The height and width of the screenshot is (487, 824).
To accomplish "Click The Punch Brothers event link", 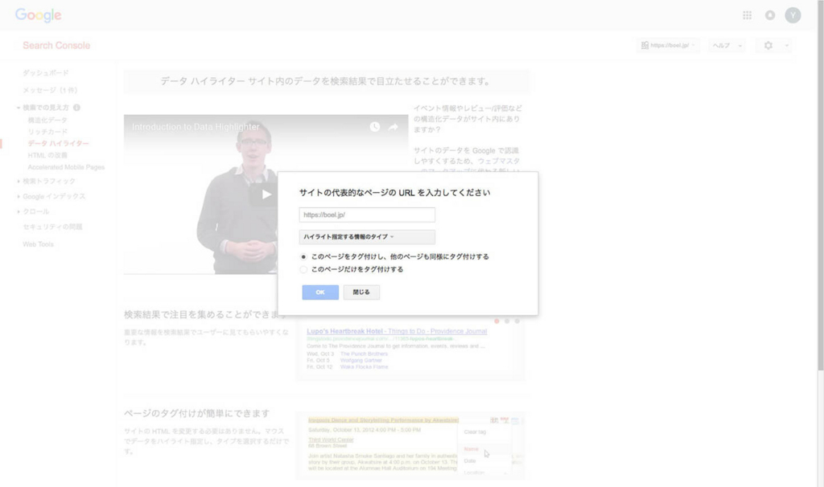I will (364, 354).
